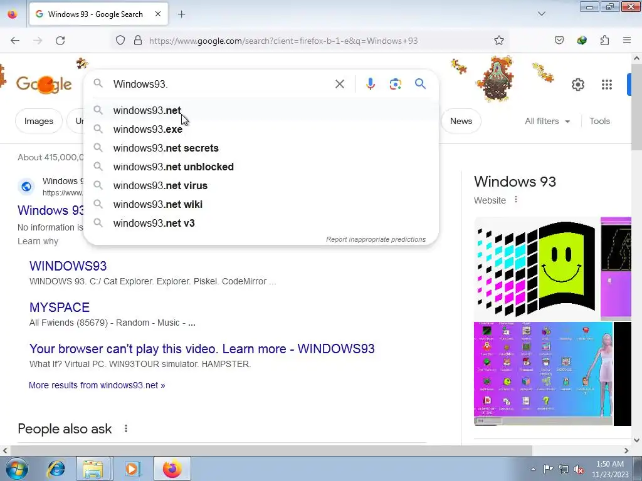
Task: Open the tracking protection shield icon
Action: coord(120,41)
